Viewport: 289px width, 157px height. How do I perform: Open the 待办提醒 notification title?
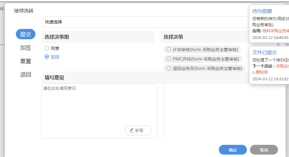pos(262,11)
